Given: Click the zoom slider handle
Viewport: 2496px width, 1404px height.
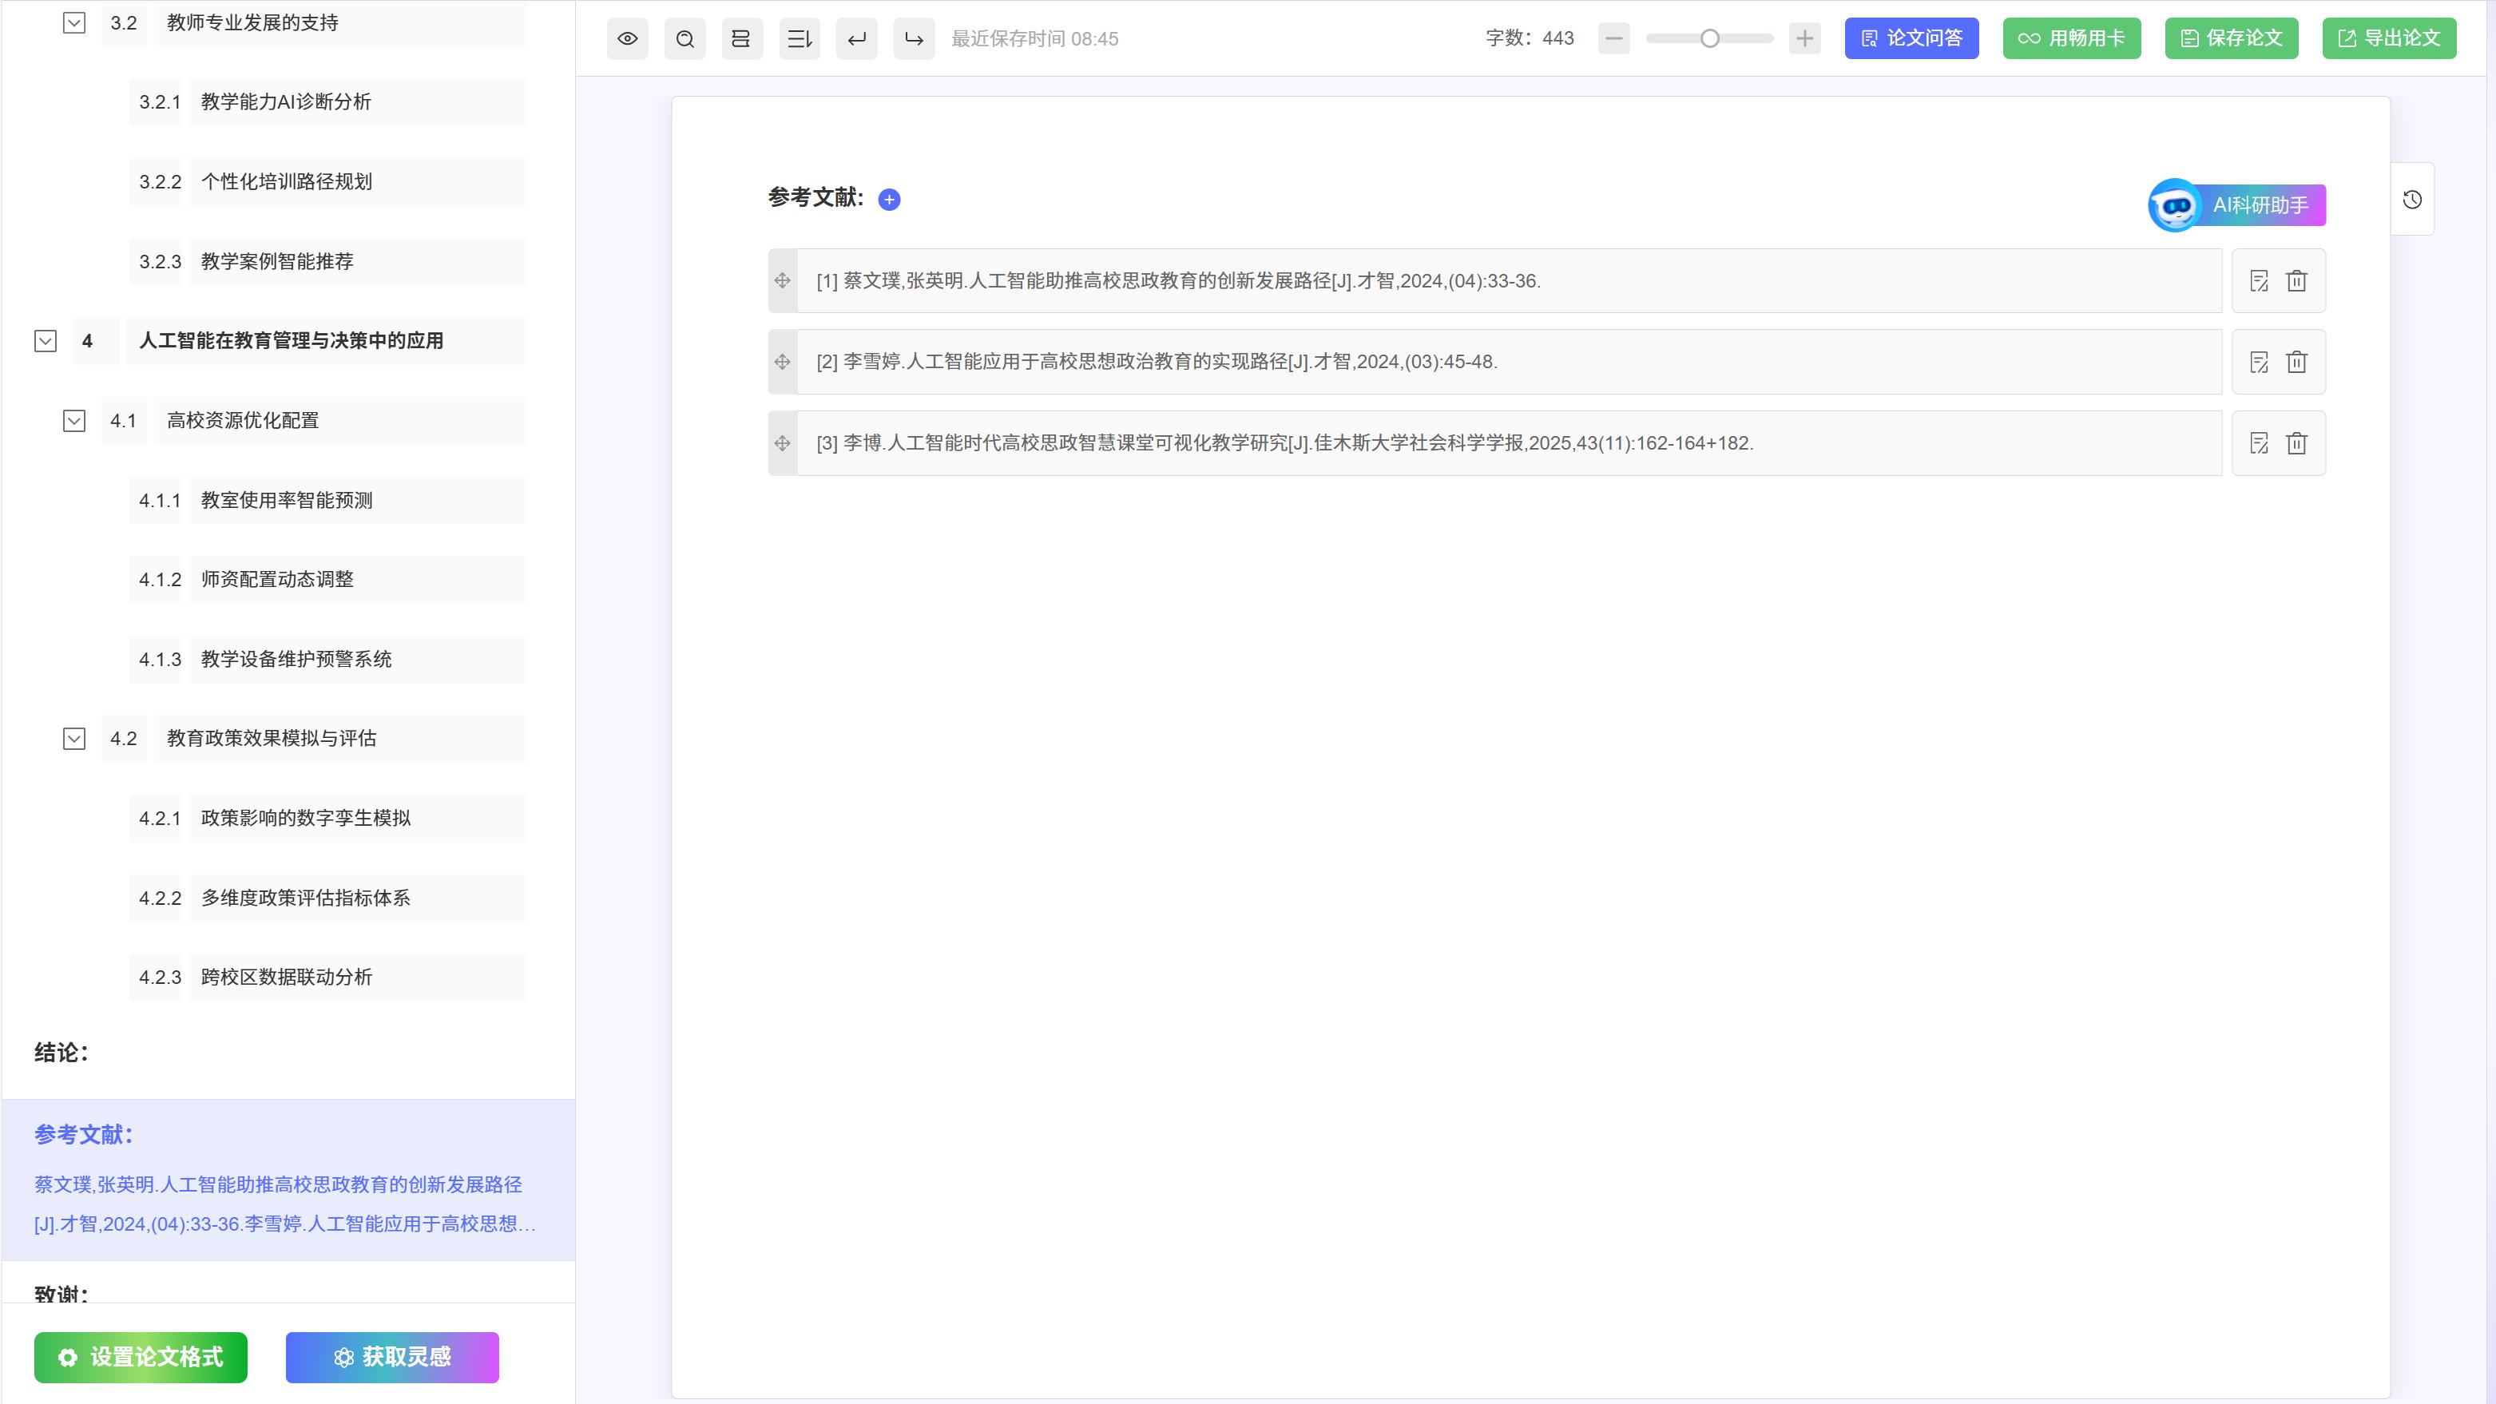Looking at the screenshot, I should (1710, 39).
